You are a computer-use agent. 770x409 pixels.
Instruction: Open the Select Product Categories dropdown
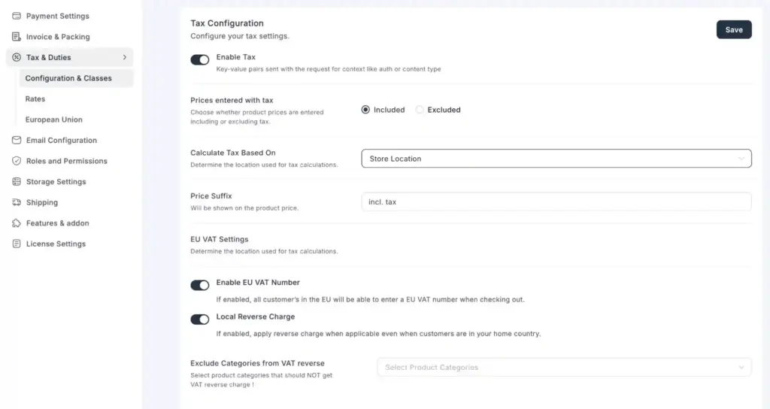pos(564,367)
